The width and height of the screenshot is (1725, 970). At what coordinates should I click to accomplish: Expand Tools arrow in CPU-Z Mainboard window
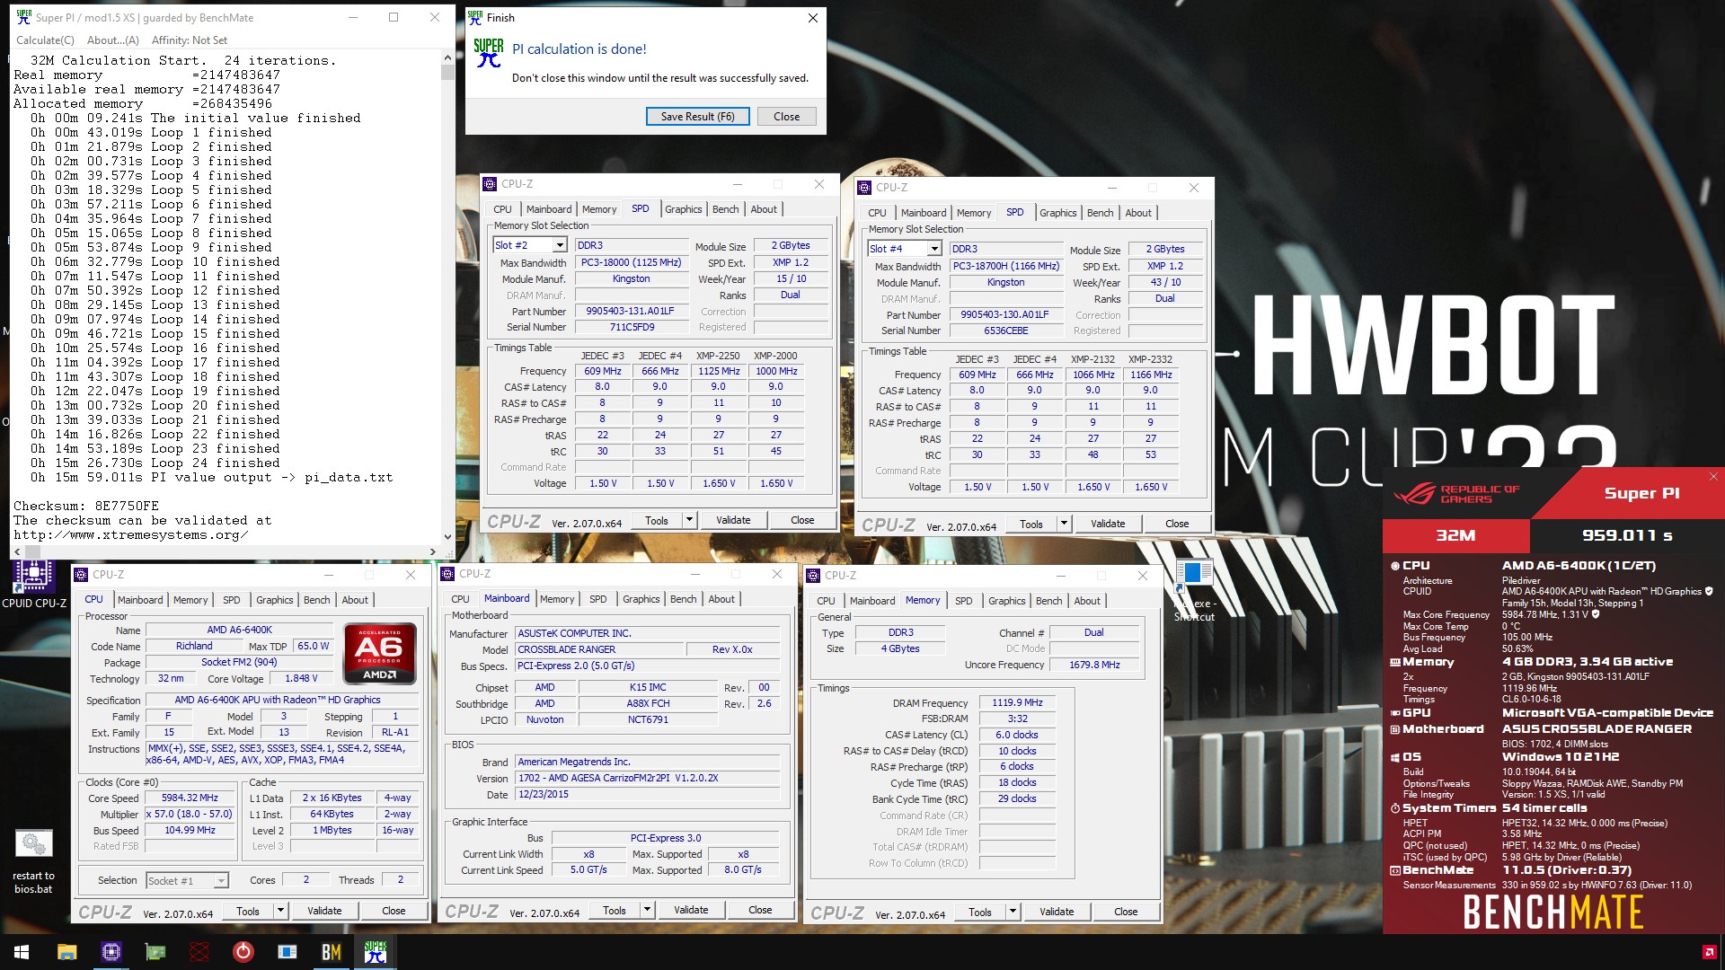point(647,910)
